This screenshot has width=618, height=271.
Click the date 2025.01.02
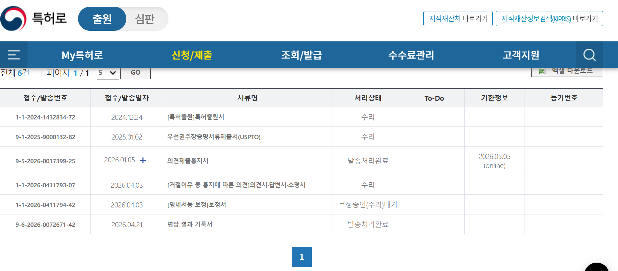click(x=127, y=137)
